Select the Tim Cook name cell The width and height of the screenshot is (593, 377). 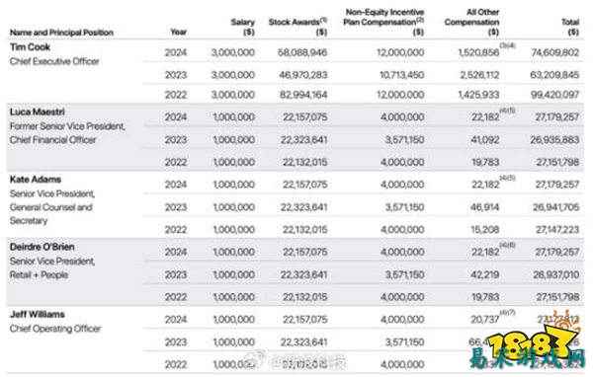pyautogui.click(x=30, y=47)
